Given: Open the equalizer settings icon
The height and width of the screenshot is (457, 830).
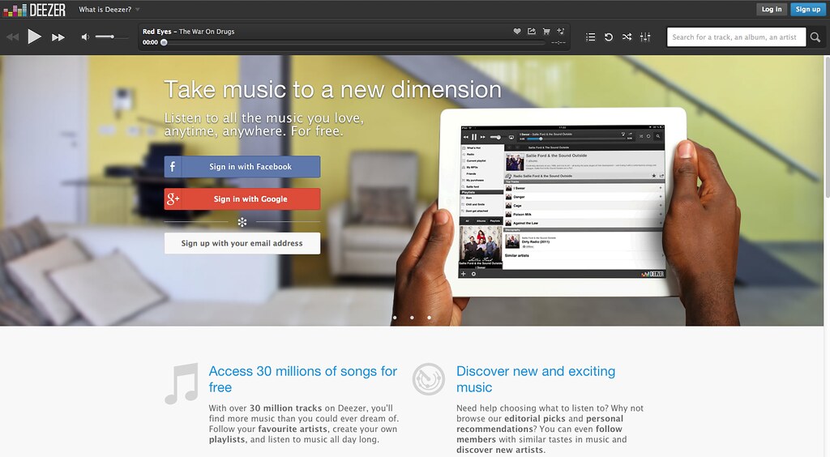Looking at the screenshot, I should tap(645, 37).
